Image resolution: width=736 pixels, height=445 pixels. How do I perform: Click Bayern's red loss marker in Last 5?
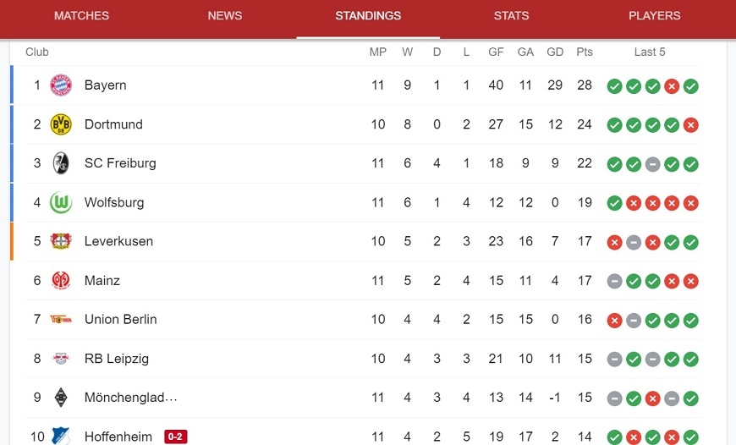672,86
